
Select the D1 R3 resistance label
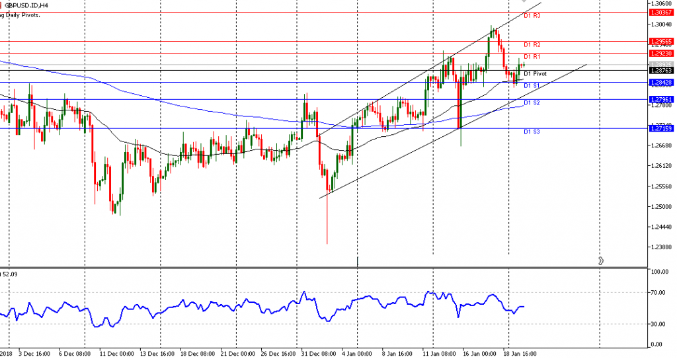tap(532, 15)
